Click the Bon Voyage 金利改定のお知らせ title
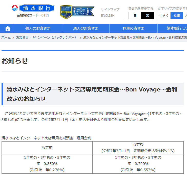This screenshot has width=187, height=177. pos(92,94)
